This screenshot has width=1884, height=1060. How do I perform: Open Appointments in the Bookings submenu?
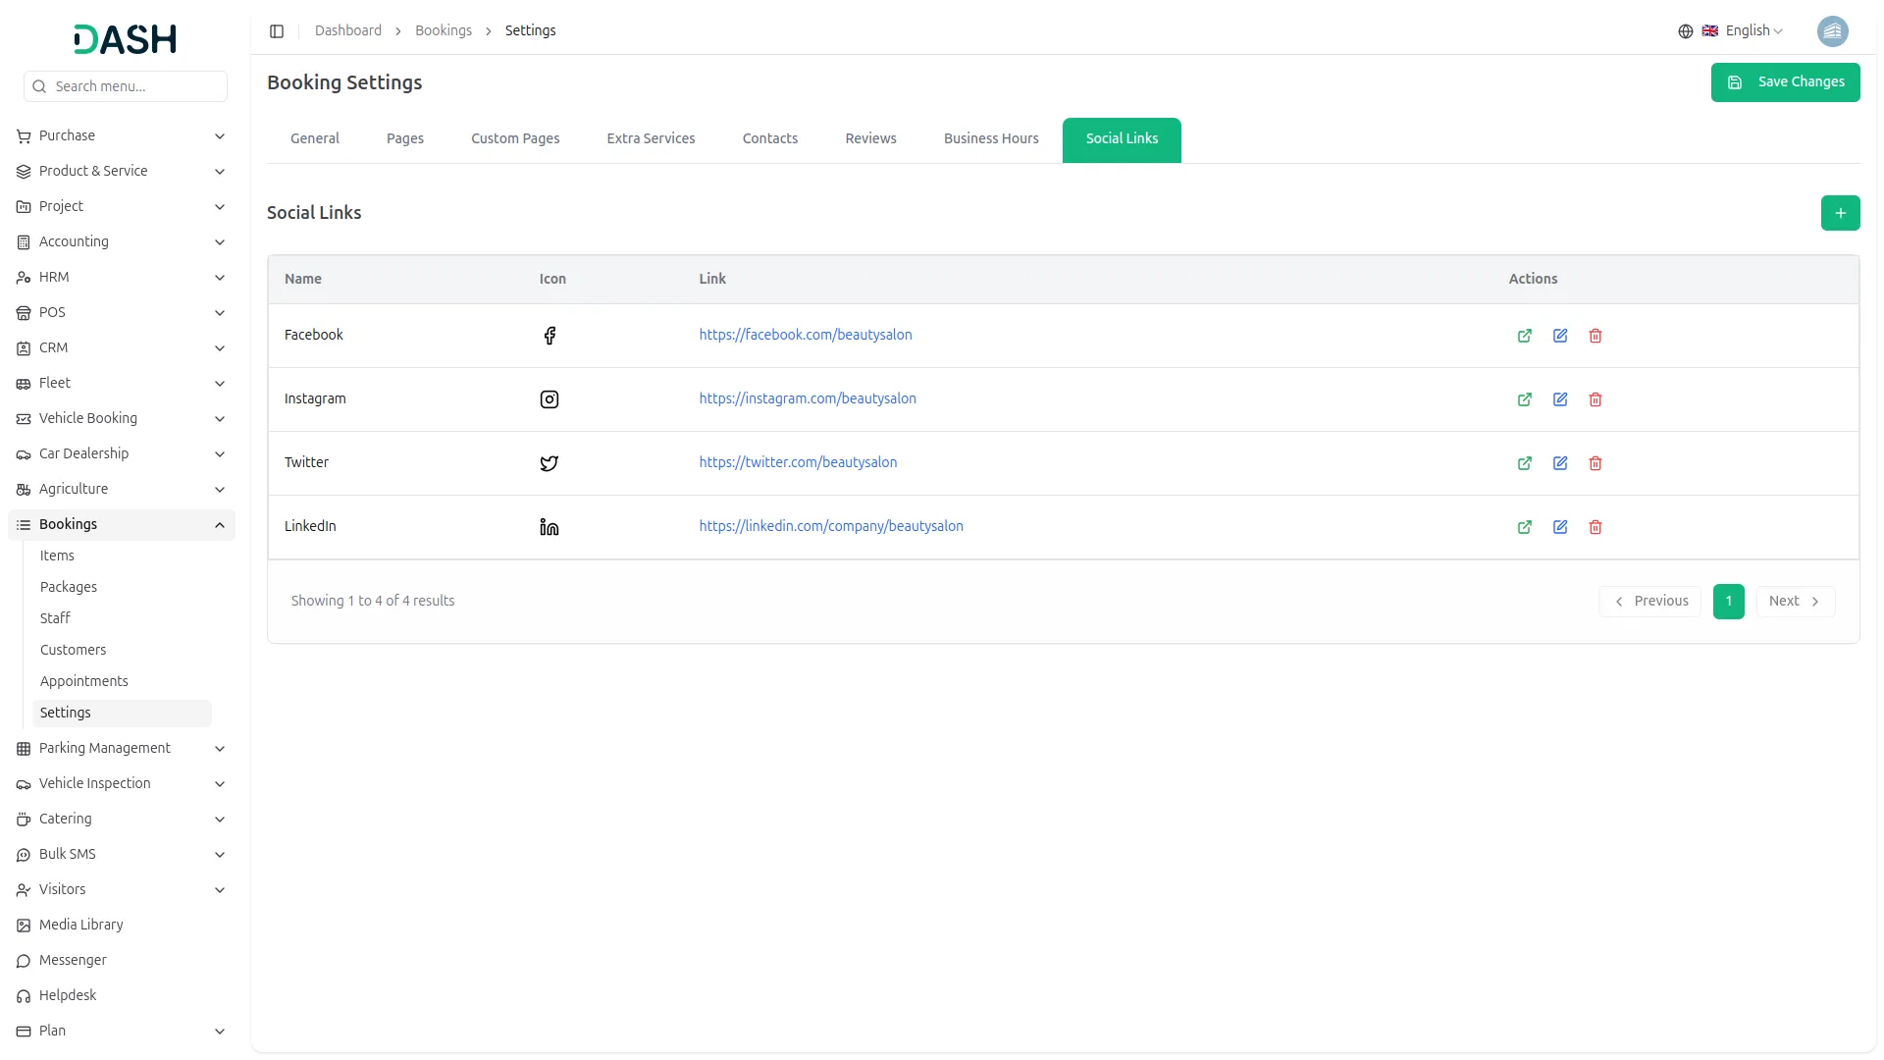[x=84, y=681]
